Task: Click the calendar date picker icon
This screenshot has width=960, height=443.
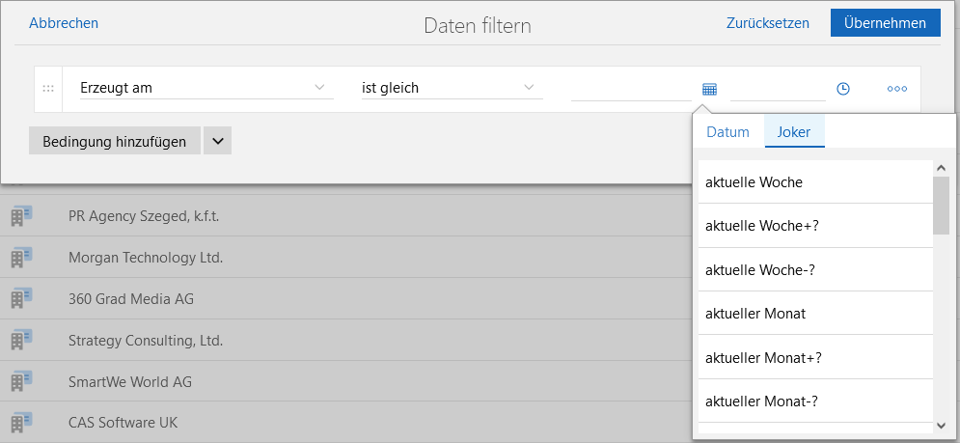Action: [709, 89]
